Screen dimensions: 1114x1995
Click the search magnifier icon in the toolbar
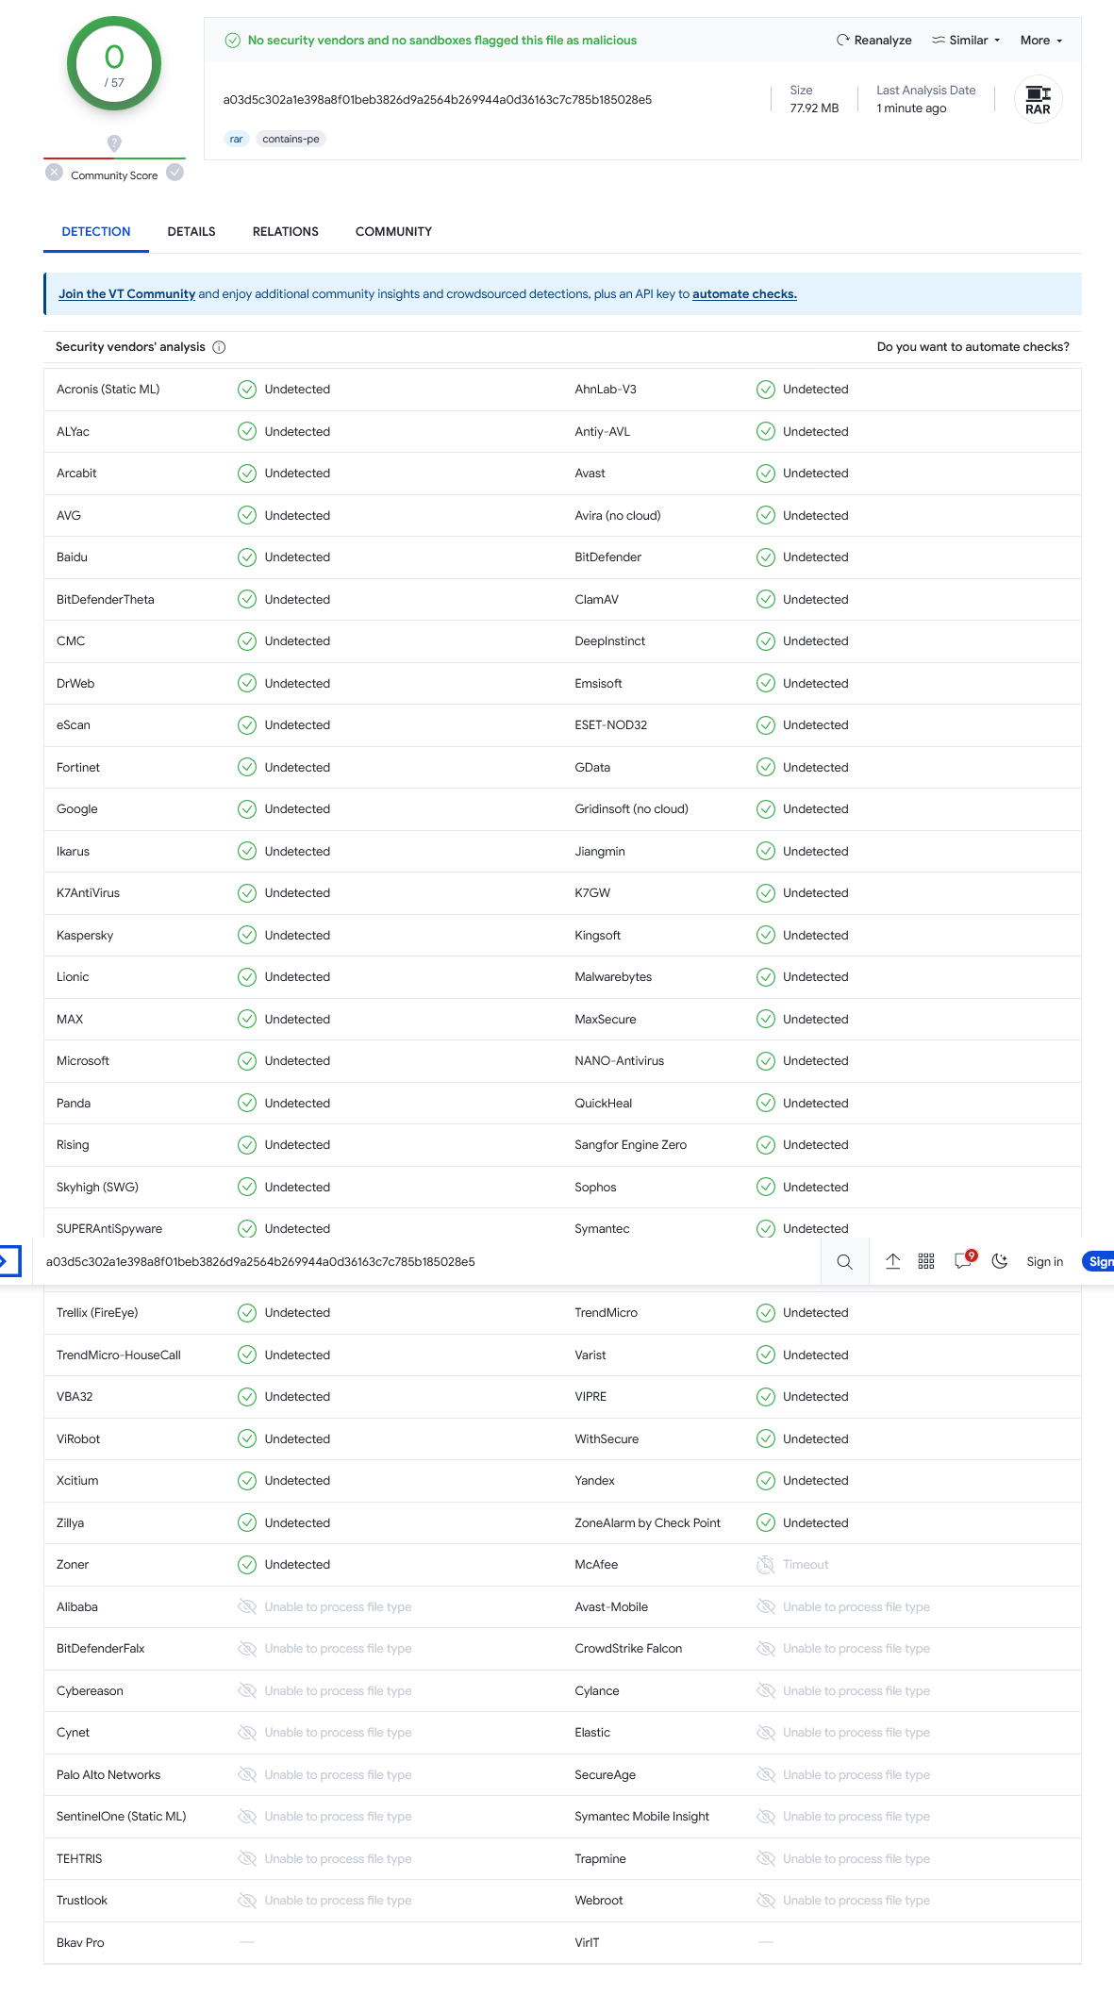coord(844,1262)
